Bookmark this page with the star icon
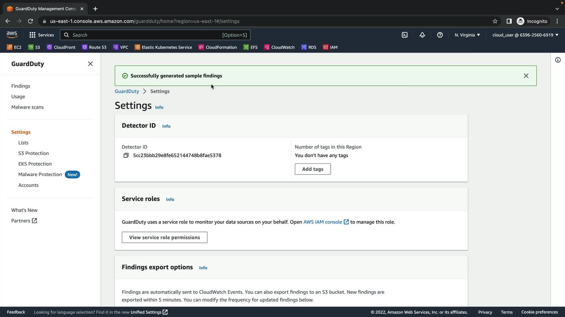 [x=495, y=21]
